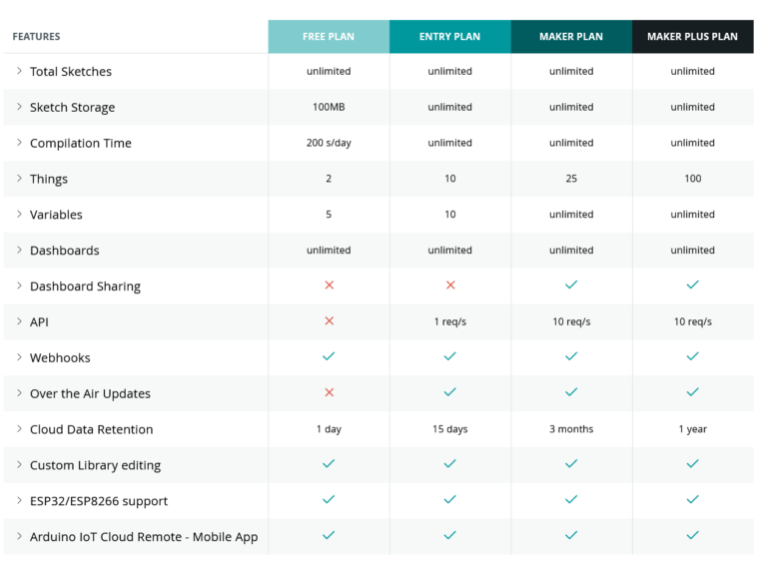Expand the Compilation Time feature chevron
The height and width of the screenshot is (563, 767).
point(19,143)
